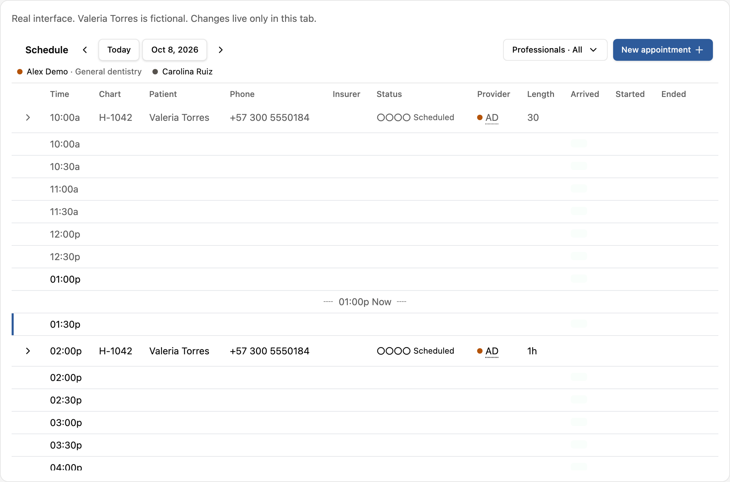Open the Oct 8, 2026 date picker
Viewport: 730px width, 482px height.
(x=175, y=50)
